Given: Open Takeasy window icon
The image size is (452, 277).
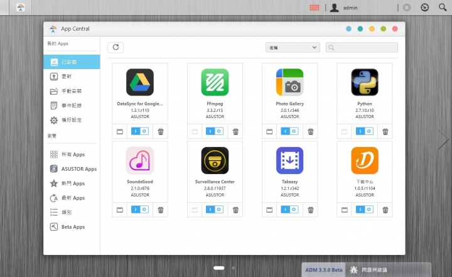Looking at the screenshot, I should point(269,210).
